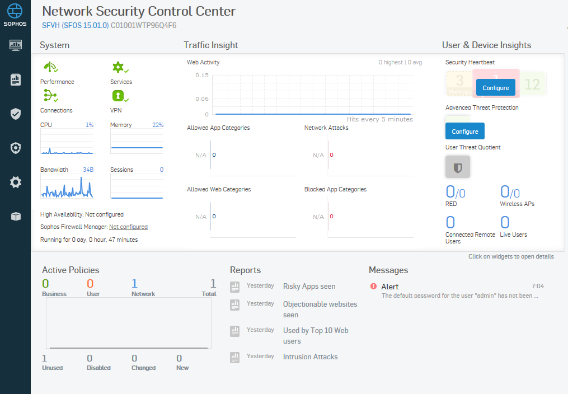Open the Risky Apps seen report
Screen dimensions: 568x394
[x=309, y=286]
